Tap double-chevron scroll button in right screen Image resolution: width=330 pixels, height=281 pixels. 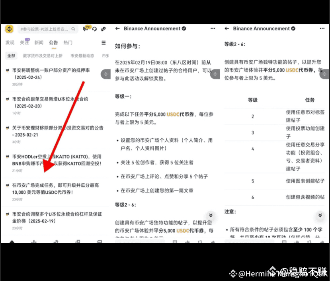click(320, 215)
